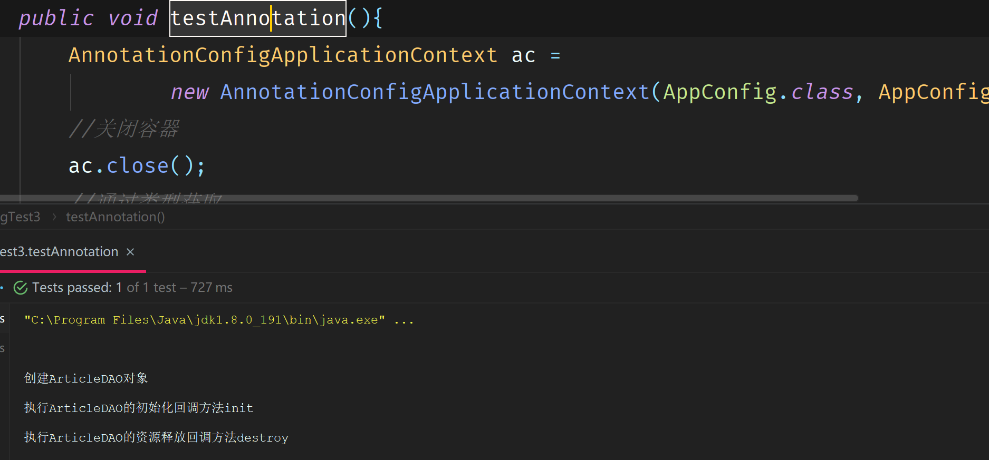Close the testAnnotation run tab

[130, 252]
